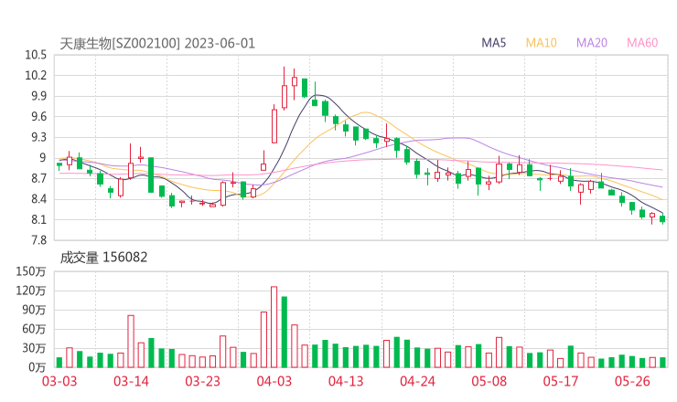
Task: Click the tallest green volume bar near 110万
Action: tap(285, 333)
